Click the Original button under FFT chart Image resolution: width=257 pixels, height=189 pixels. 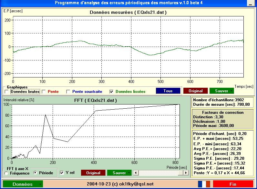coord(93,173)
